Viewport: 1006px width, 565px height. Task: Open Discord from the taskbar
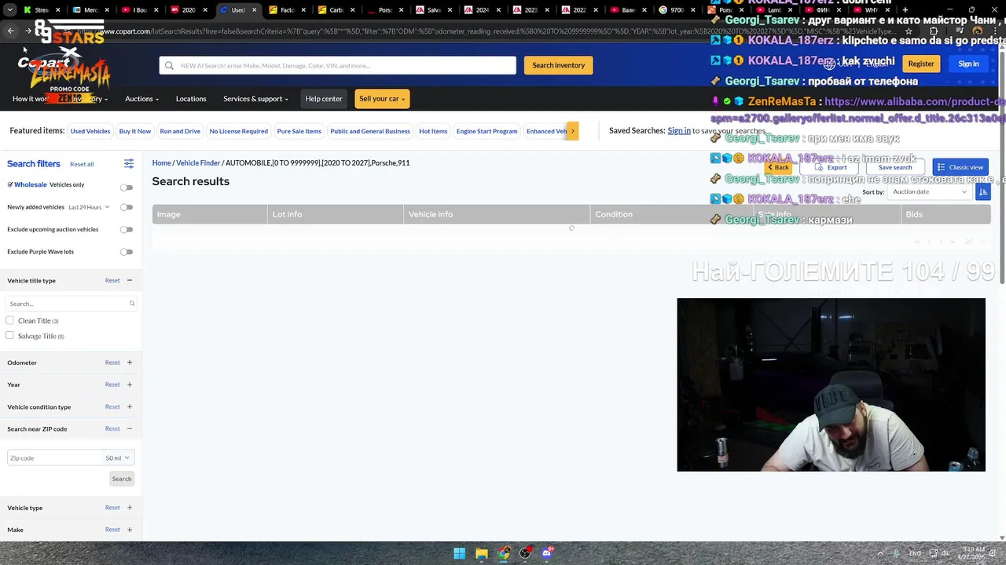coord(547,553)
